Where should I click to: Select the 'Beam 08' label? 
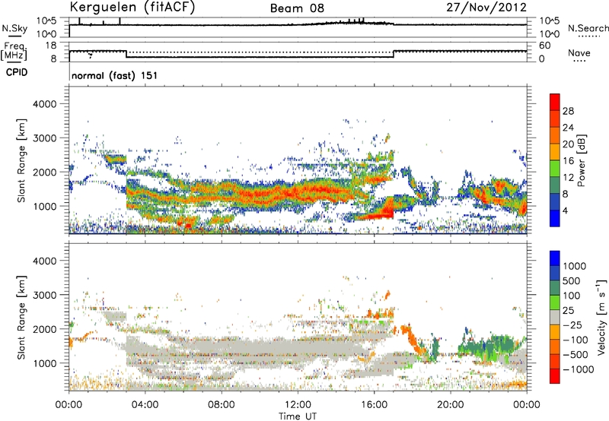[x=297, y=8]
